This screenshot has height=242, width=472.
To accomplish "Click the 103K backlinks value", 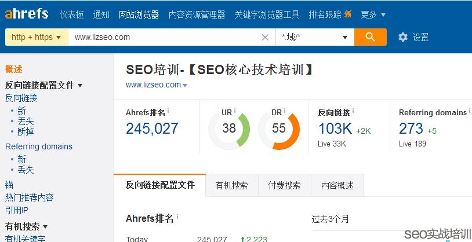I will [x=335, y=129].
